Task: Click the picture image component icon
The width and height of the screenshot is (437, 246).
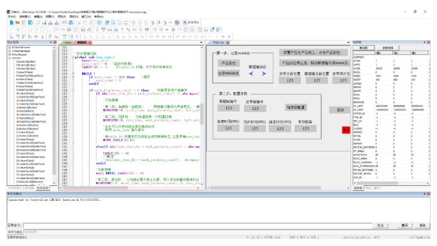Action: tap(83, 29)
